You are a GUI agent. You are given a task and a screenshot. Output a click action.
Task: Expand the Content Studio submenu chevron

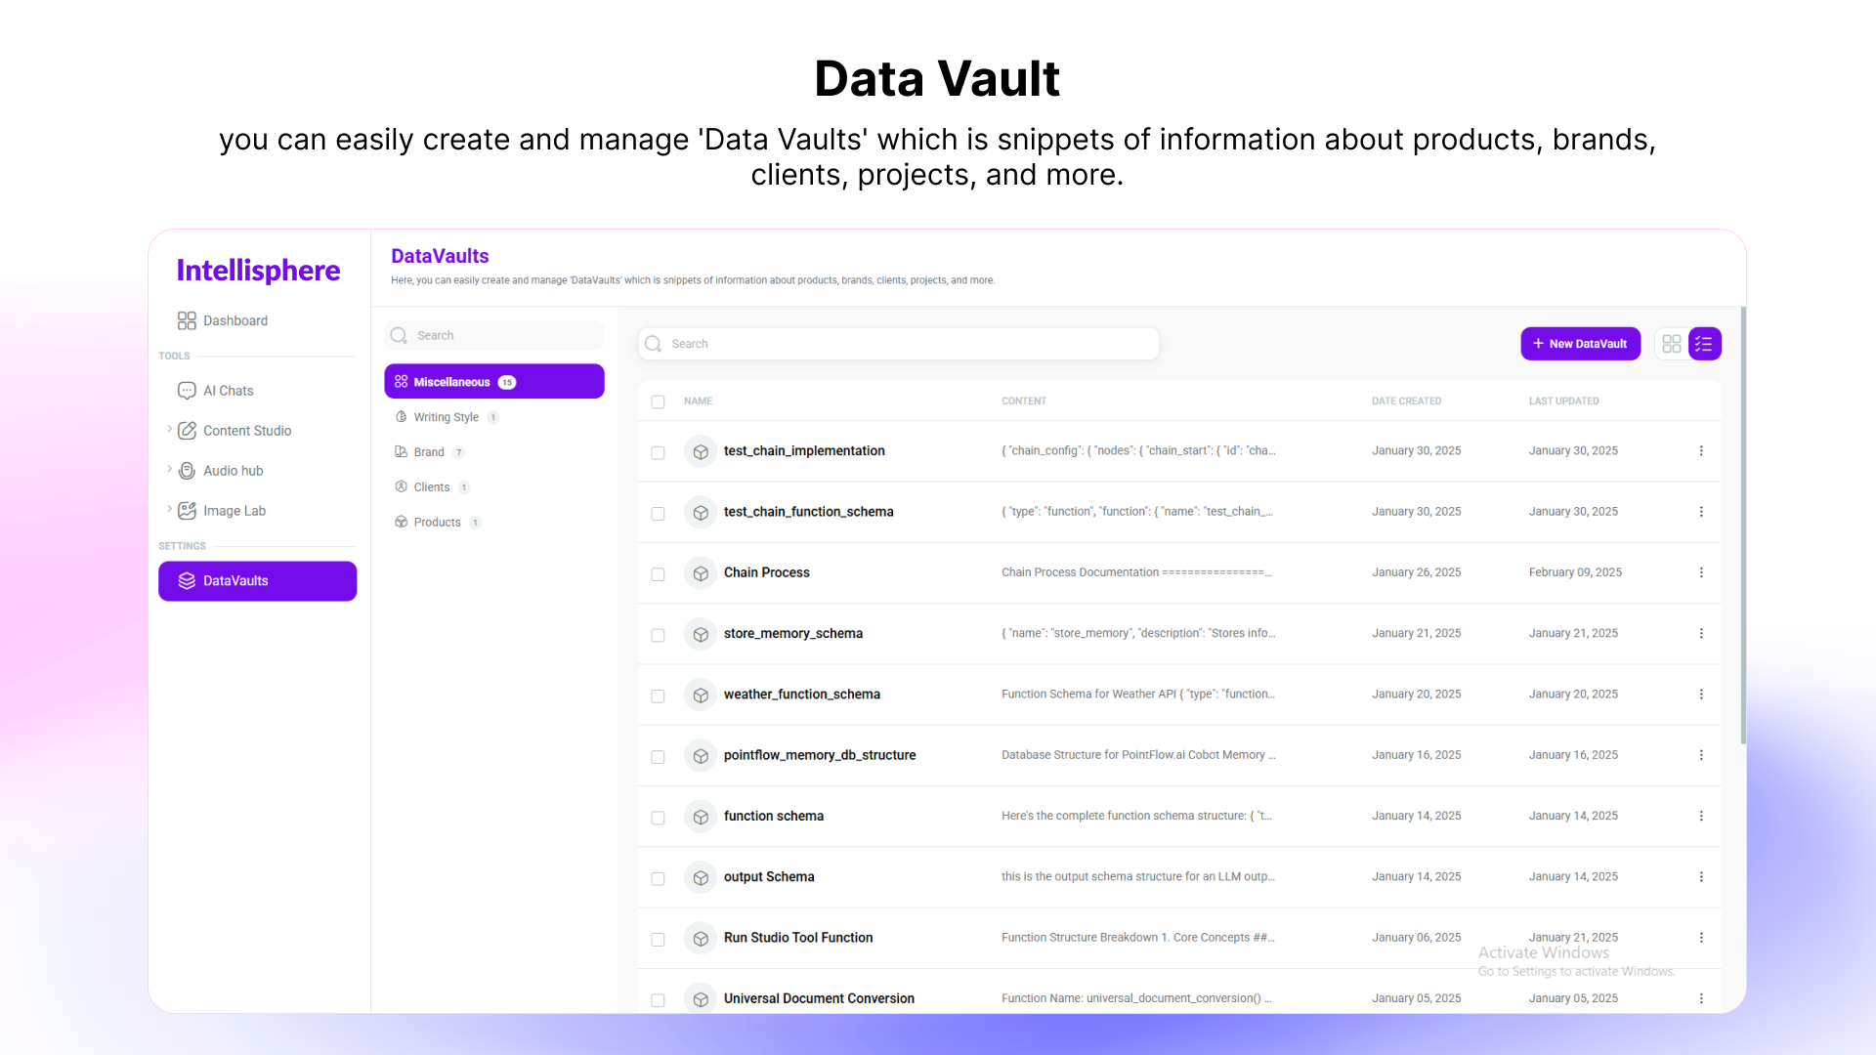(169, 429)
